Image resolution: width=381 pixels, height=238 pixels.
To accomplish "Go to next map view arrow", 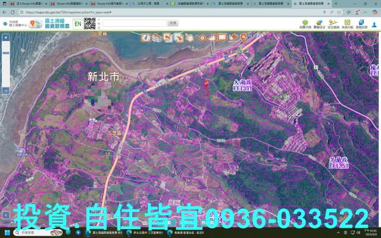I will pos(178,37).
